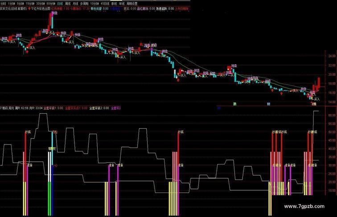This screenshot has height=217, width=337.
Task: Click the first 抄底 label in lower panel
Action: click(x=28, y=132)
